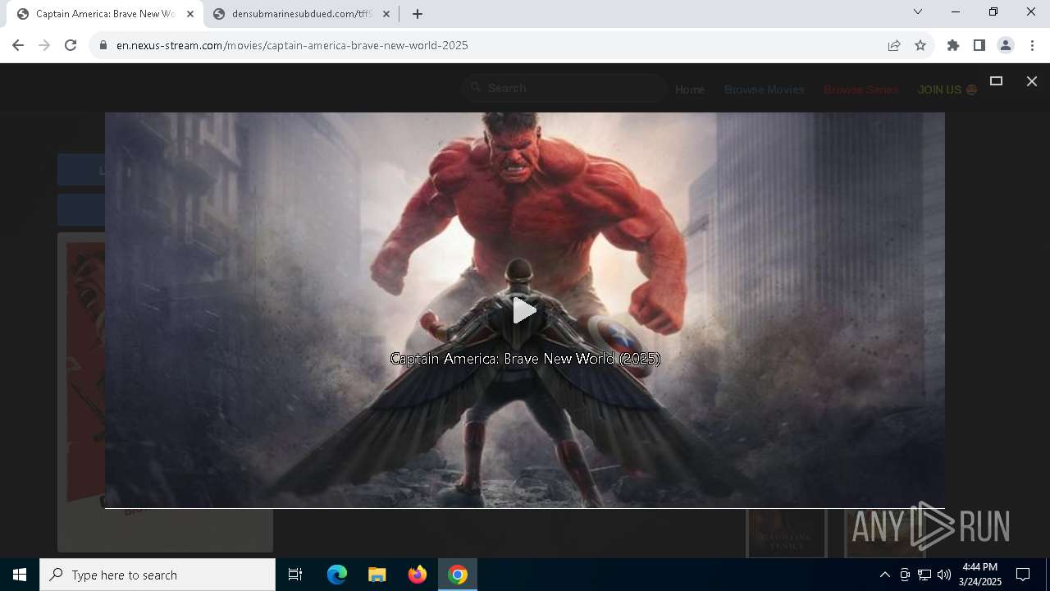This screenshot has width=1050, height=591.
Task: Go forward to next page
Action: 44,45
